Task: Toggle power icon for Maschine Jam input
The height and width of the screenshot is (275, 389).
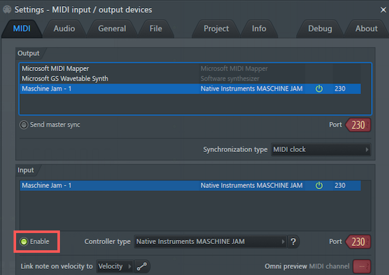Action: pos(319,185)
